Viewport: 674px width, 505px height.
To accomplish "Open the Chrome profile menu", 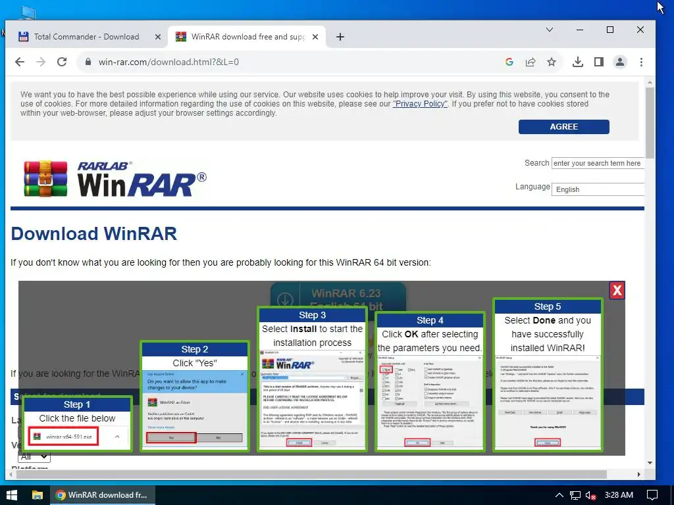I will click(620, 62).
